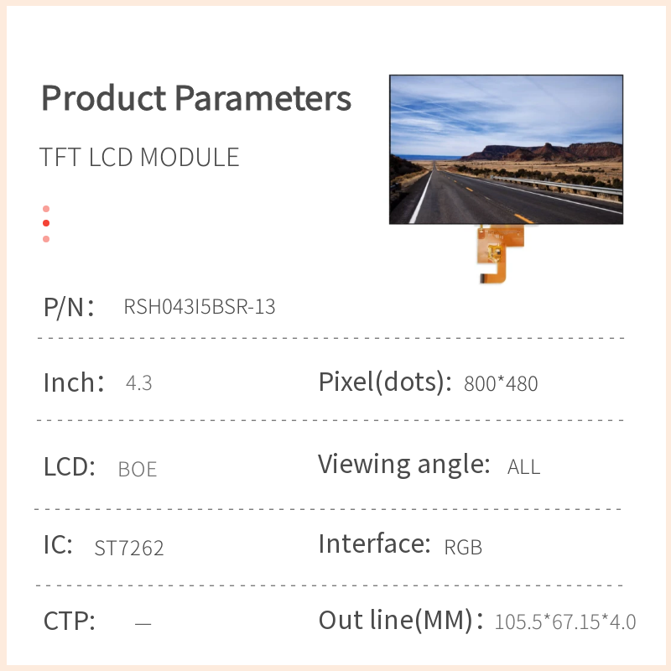Viewport: 671px width, 671px height.
Task: Select the ALL viewing angle value
Action: 523,467
